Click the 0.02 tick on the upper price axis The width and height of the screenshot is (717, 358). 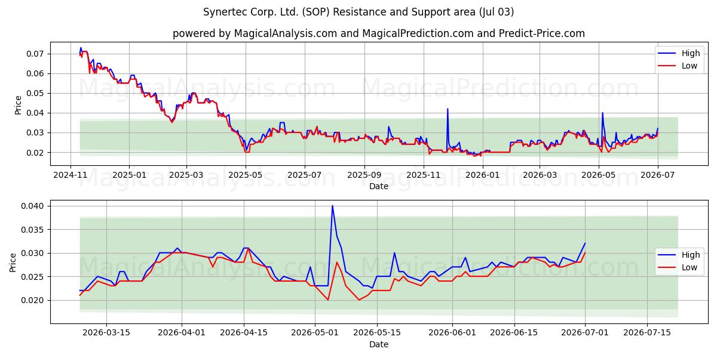(x=36, y=152)
